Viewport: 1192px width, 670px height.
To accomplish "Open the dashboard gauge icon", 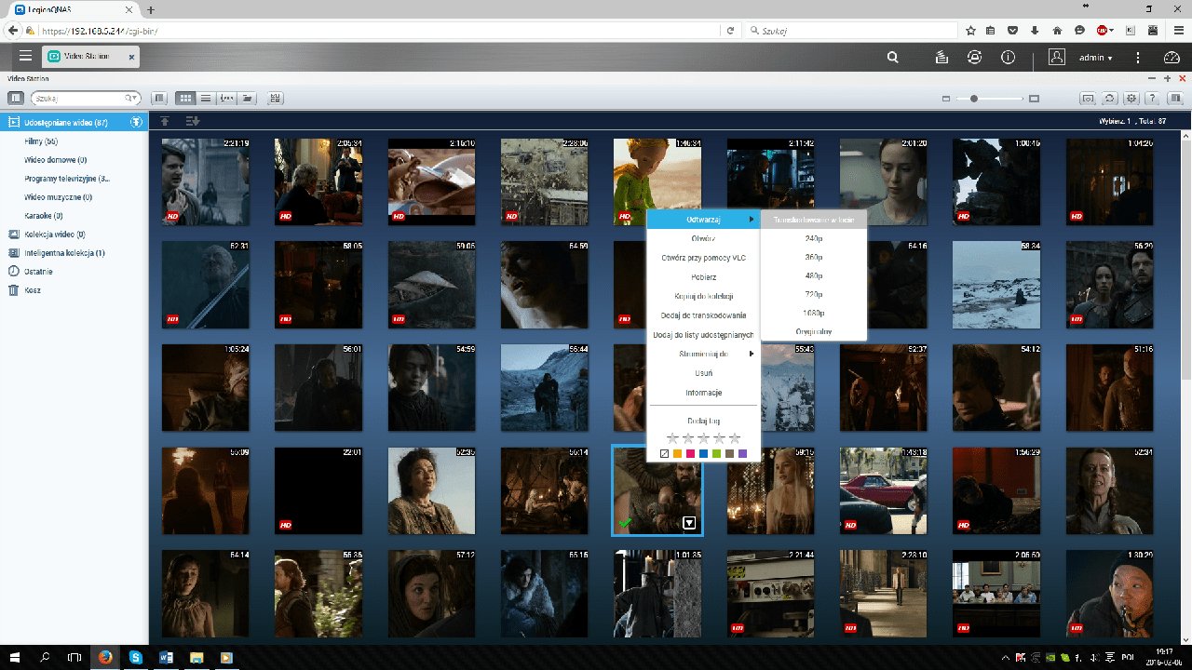I will click(1172, 57).
